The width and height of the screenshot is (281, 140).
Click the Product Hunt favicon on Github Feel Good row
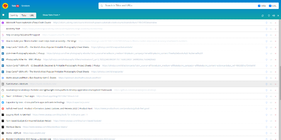click(3, 109)
